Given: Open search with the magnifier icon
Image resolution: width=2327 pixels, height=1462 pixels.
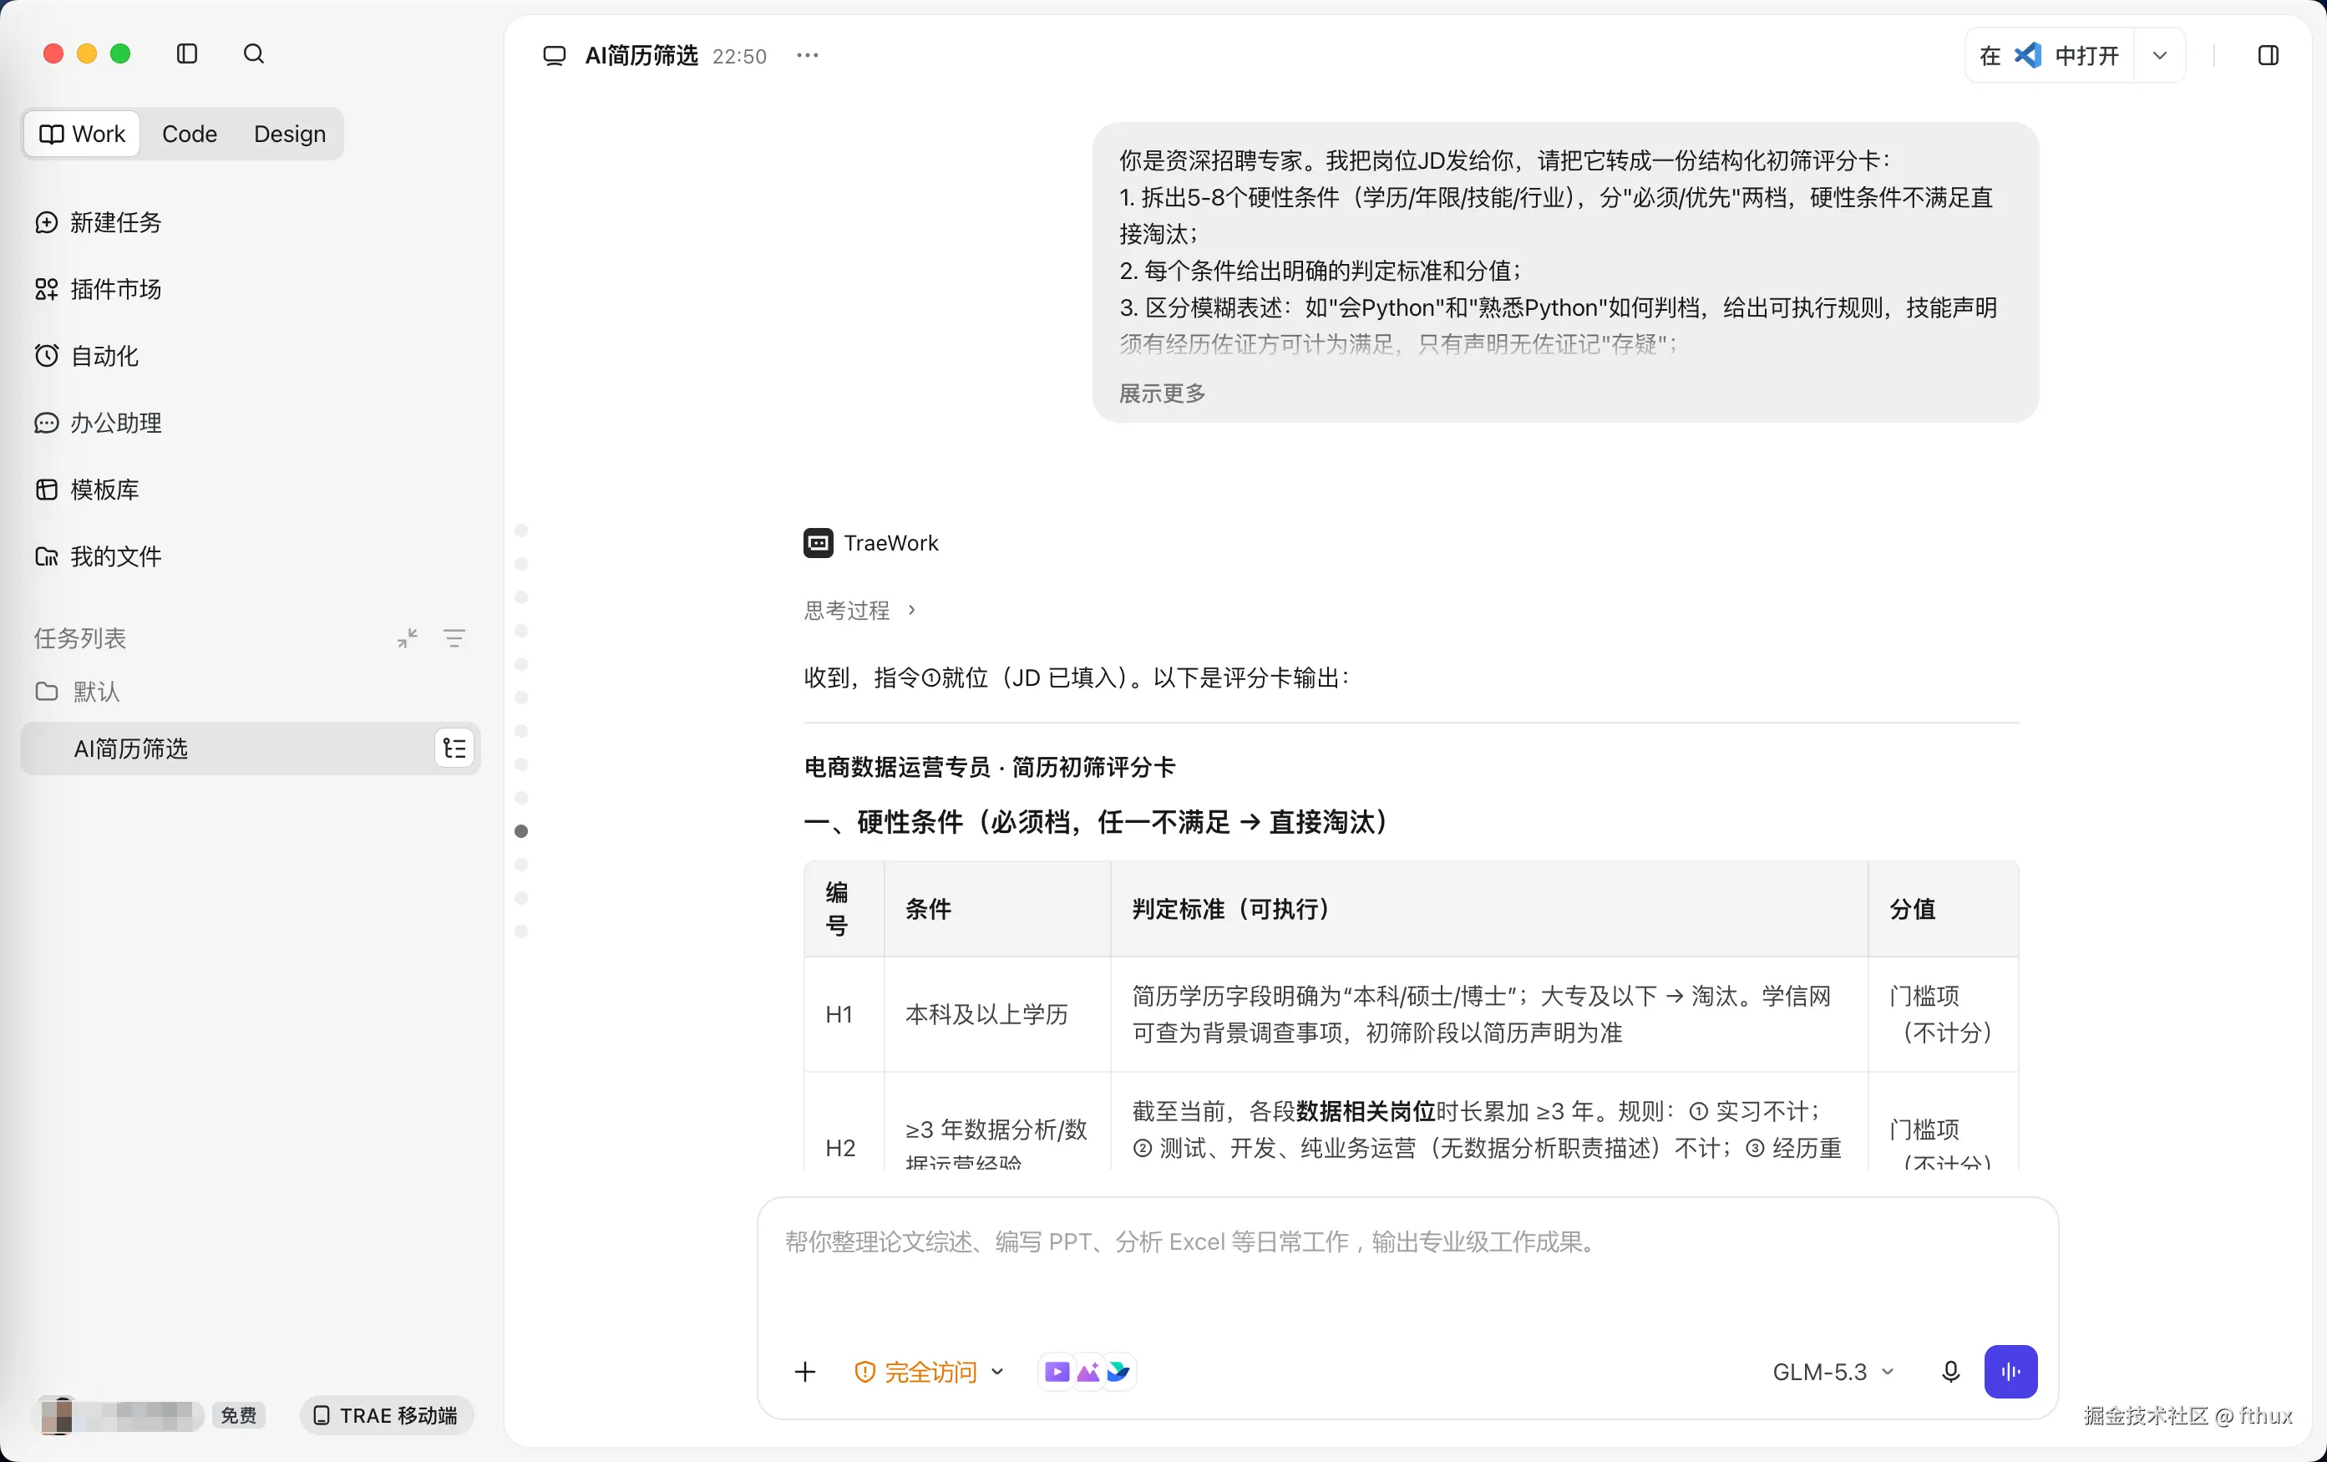Looking at the screenshot, I should pyautogui.click(x=253, y=54).
